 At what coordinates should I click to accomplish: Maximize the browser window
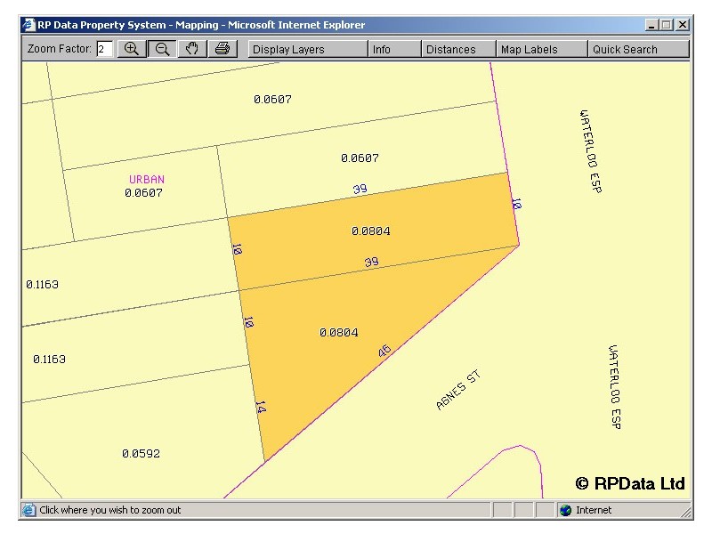coord(667,25)
